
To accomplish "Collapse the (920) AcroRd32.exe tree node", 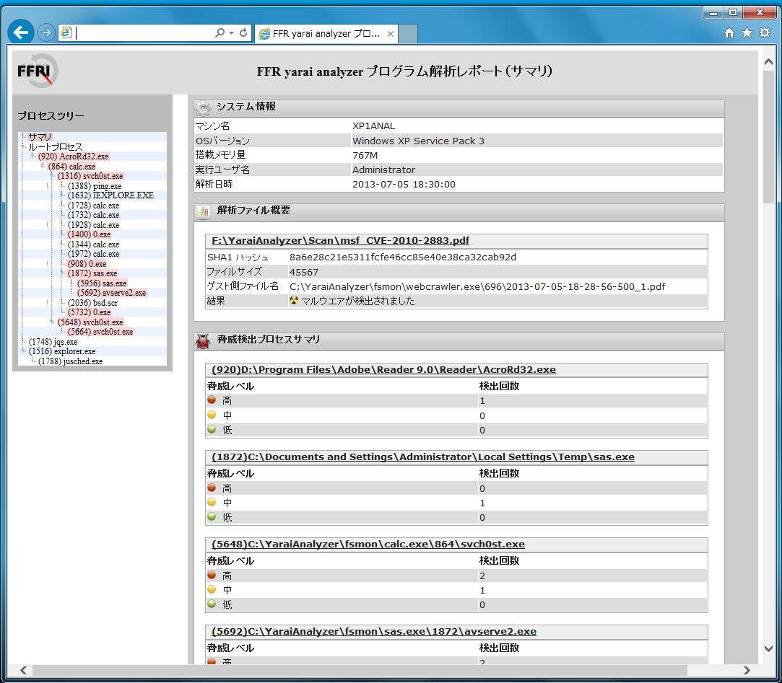I will pos(32,157).
